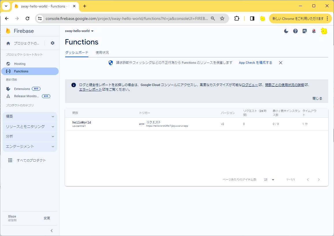
Task: Expand the 分析 category
Action: coord(30,136)
